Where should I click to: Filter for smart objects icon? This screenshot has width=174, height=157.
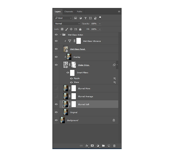click(x=95, y=18)
